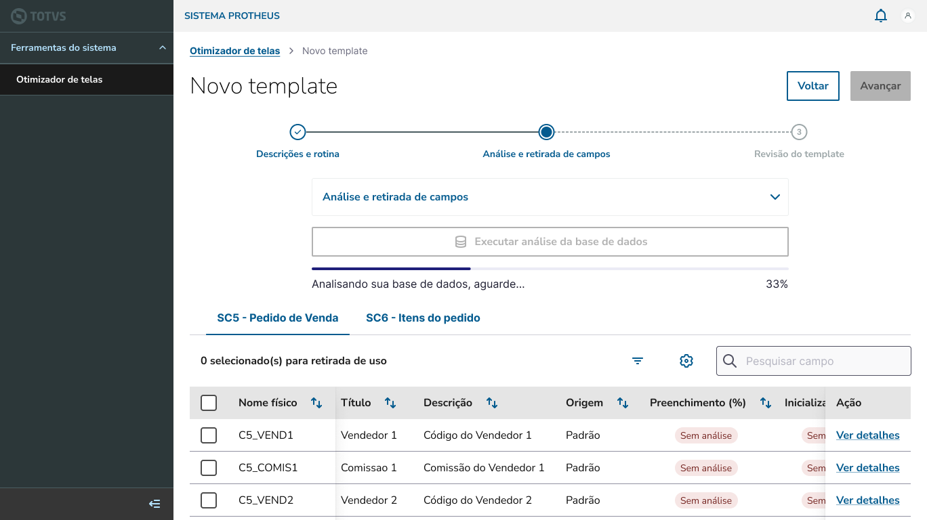Open Ver detalhes for C5_COMIS1
Screen dimensions: 927x520
(x=867, y=468)
